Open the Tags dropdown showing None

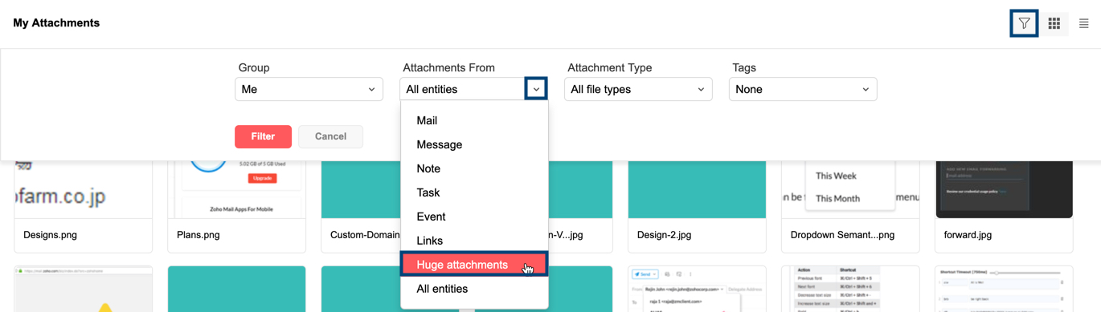(803, 89)
